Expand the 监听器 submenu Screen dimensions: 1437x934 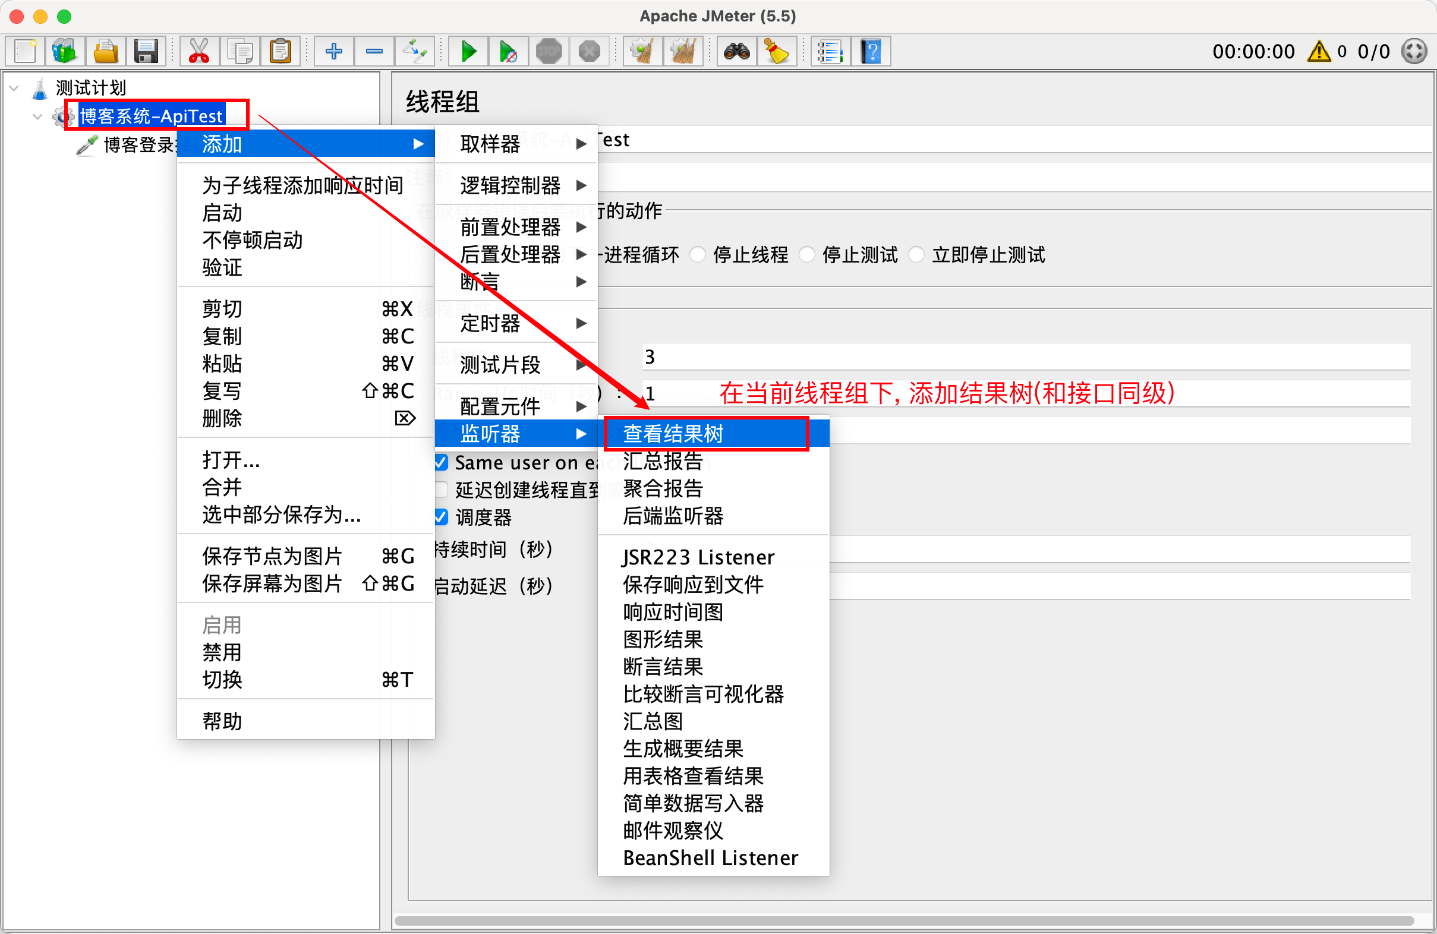coord(516,434)
